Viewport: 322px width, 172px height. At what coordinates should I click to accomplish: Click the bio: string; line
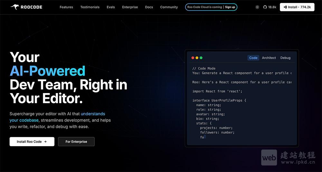(x=208, y=119)
